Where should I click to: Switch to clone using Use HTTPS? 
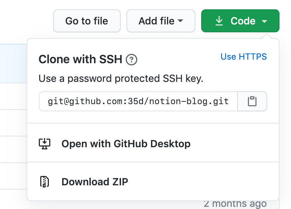click(244, 57)
